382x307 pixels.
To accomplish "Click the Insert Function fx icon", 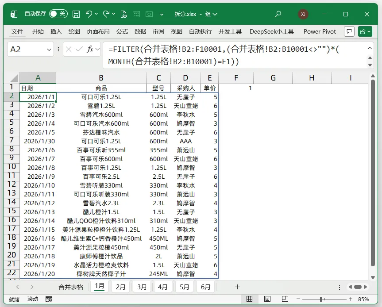I will (x=90, y=50).
